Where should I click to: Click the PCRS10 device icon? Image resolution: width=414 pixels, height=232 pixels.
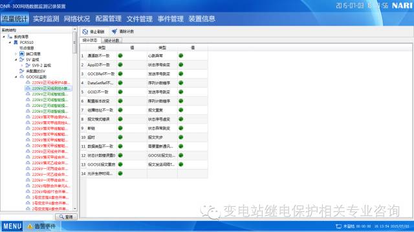16,43
